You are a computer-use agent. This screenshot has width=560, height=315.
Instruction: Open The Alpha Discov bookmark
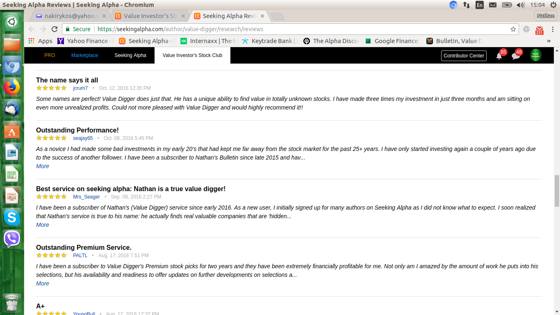pos(331,41)
